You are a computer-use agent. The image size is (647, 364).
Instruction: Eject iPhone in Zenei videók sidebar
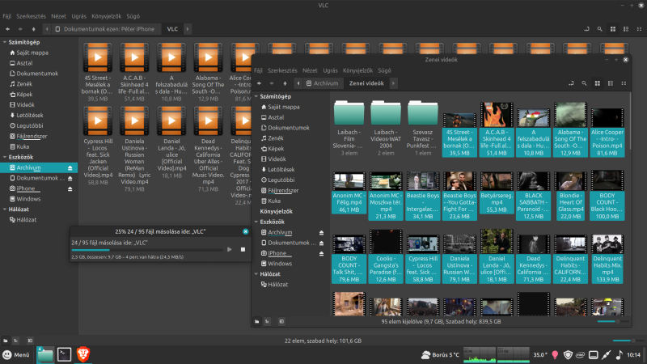click(321, 253)
